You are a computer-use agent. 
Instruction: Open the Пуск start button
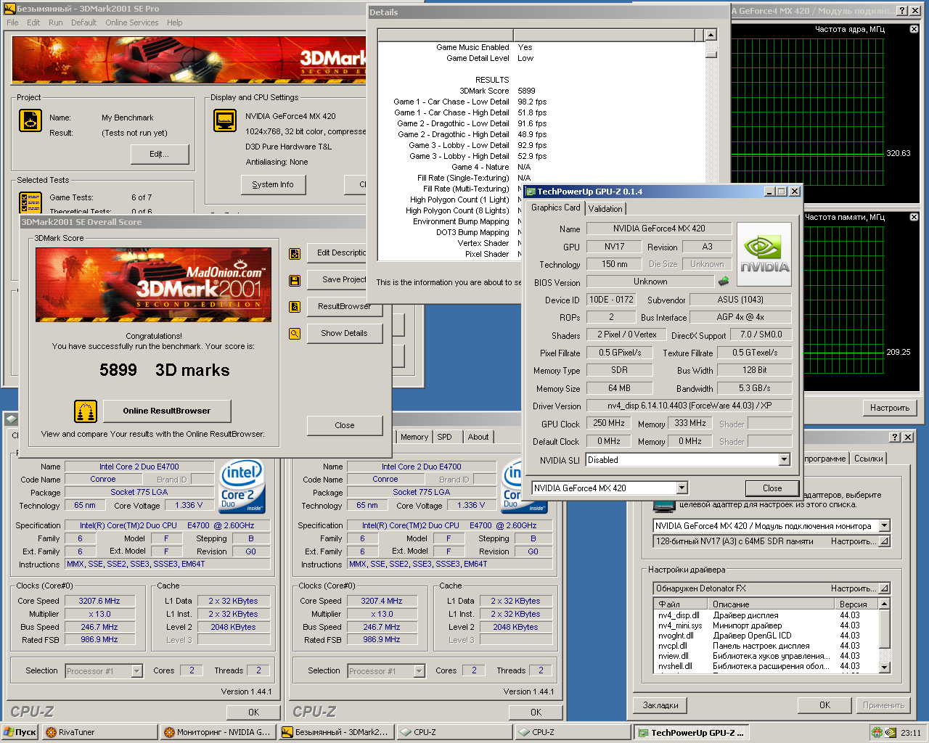pos(20,732)
